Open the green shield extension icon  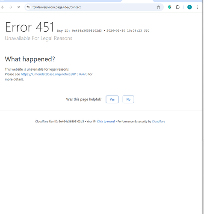pos(169,7)
